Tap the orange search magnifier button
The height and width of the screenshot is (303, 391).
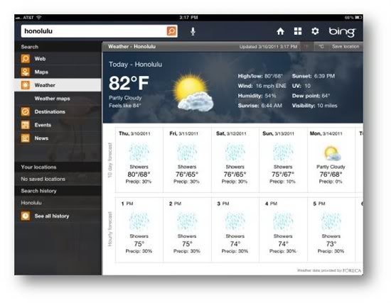pyautogui.click(x=171, y=31)
